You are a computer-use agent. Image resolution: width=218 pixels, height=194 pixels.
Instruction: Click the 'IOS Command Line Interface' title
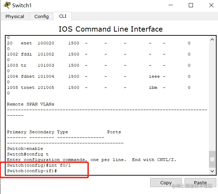click(x=111, y=29)
